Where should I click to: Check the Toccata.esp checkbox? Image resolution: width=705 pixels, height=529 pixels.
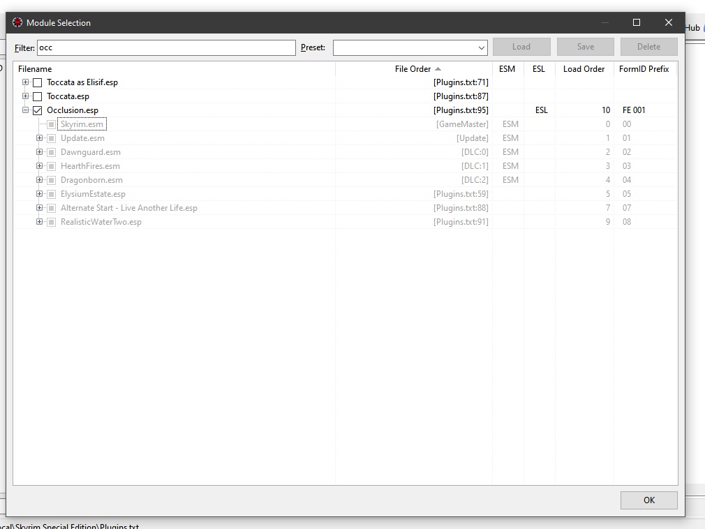tap(38, 96)
